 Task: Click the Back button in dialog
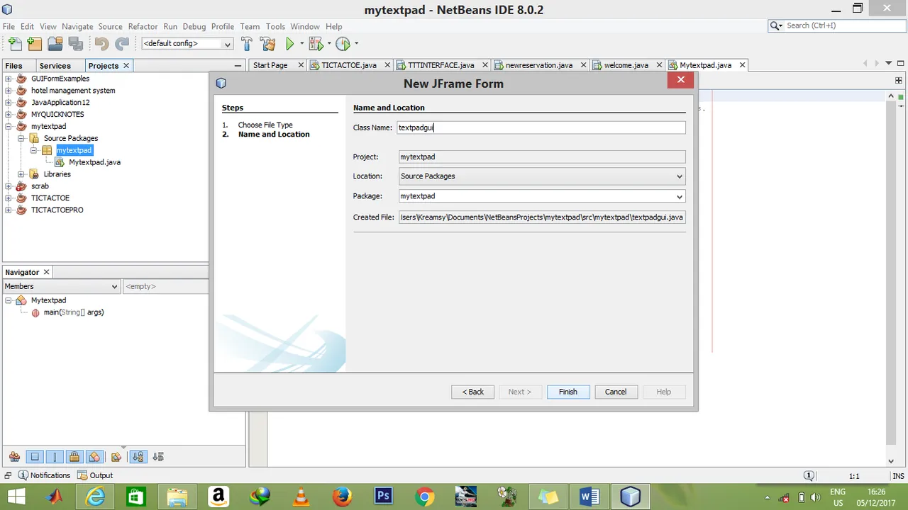472,392
